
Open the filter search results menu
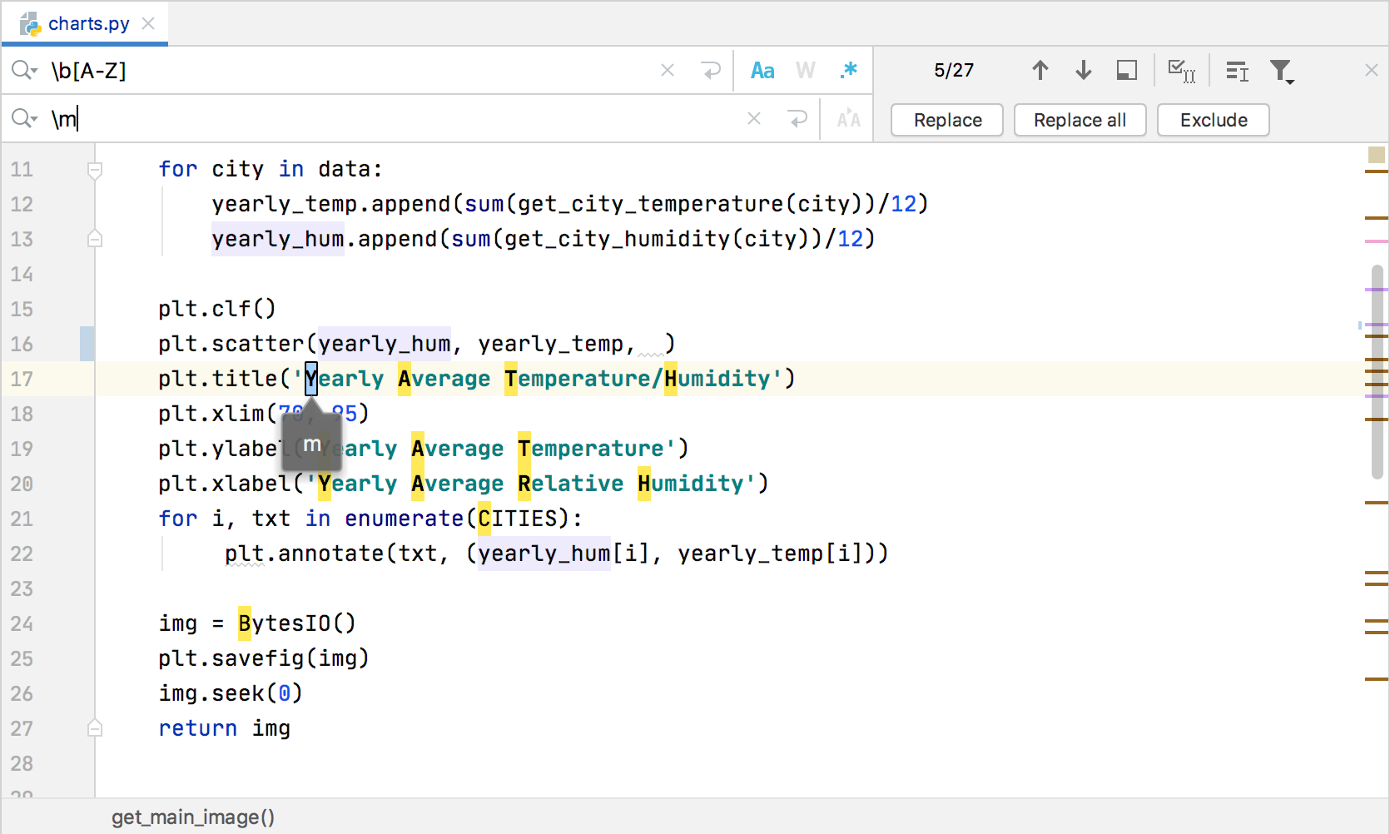[1283, 71]
